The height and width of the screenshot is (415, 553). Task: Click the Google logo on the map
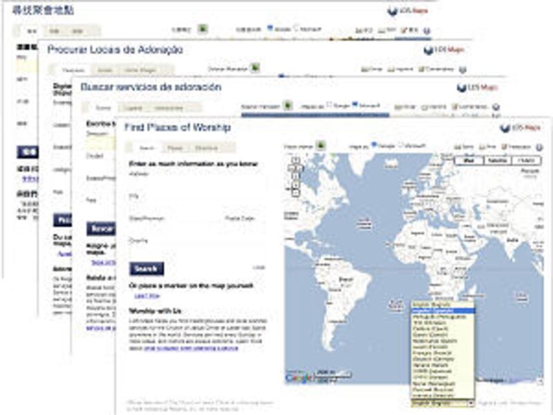pyautogui.click(x=299, y=378)
